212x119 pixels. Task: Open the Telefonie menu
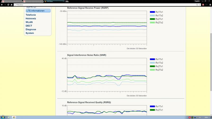[31, 15]
